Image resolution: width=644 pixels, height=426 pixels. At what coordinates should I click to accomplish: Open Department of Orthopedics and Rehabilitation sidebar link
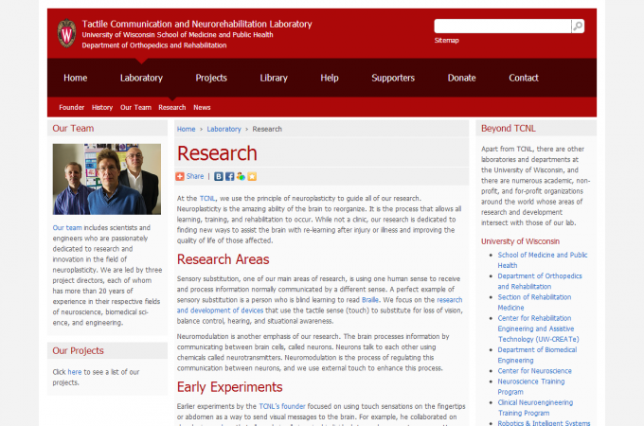point(540,281)
